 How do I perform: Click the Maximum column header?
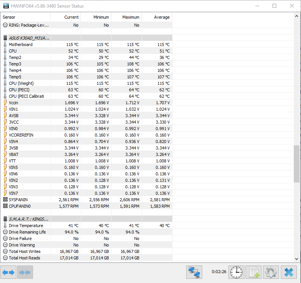tap(127, 17)
